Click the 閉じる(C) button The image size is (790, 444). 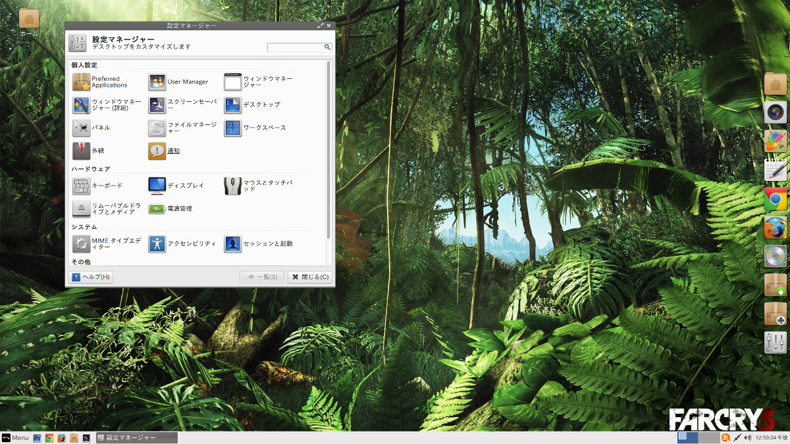[x=309, y=277]
